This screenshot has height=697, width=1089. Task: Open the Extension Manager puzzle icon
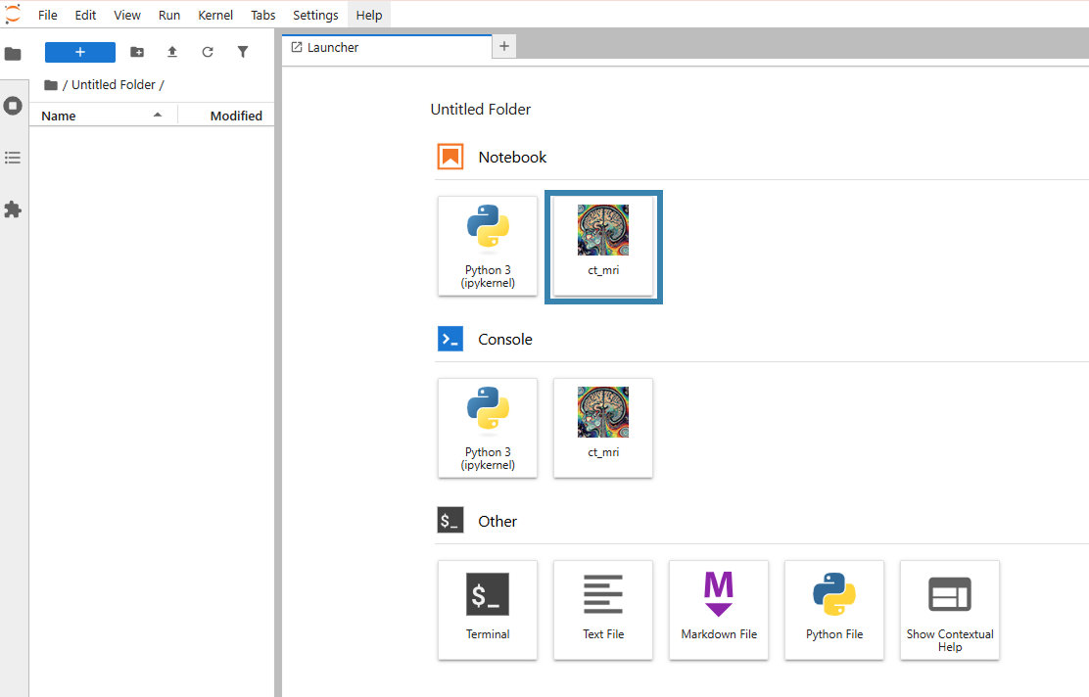pos(13,209)
